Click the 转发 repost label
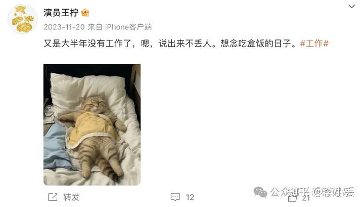Viewport: 364px width, 207px height. [71, 197]
